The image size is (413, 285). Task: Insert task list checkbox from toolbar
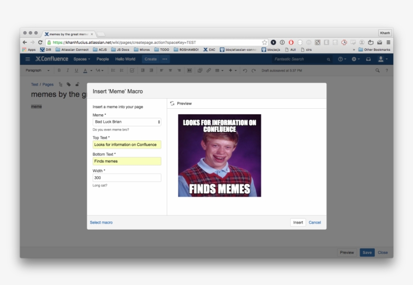[x=132, y=70]
